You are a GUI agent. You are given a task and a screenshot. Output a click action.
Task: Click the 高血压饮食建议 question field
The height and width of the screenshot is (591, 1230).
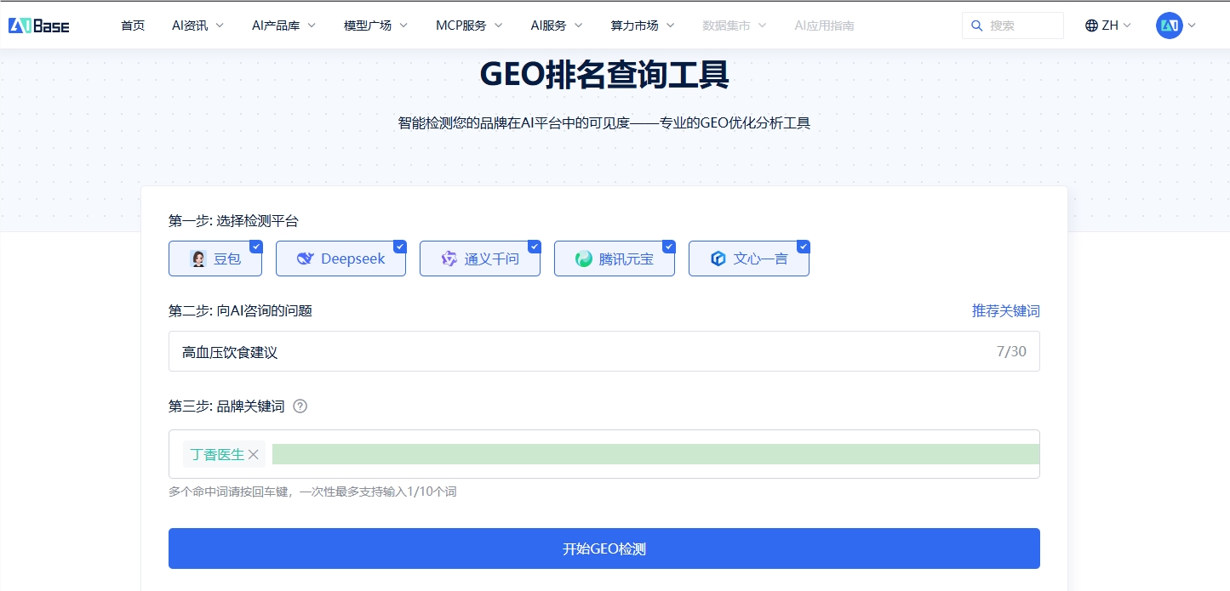604,351
